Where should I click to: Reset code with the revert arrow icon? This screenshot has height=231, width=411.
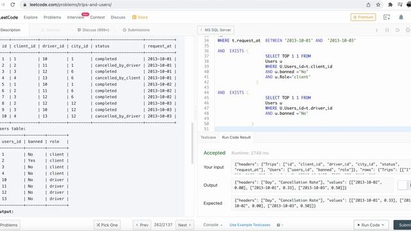point(398,30)
